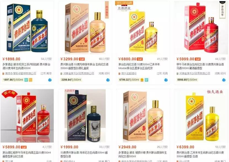Click the 包邮 badge next to ¥5899.00
Image resolution: width=229 pixels, height=162 pixels.
point(24,147)
